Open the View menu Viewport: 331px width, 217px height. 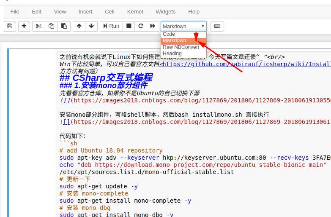click(x=60, y=12)
